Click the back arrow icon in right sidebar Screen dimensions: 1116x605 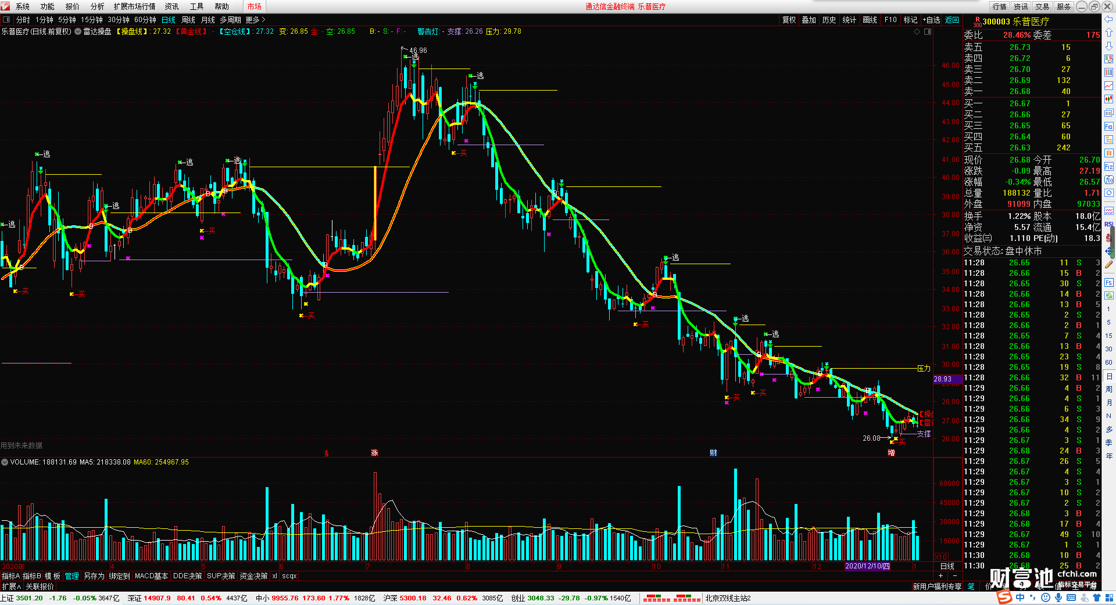[x=1109, y=20]
